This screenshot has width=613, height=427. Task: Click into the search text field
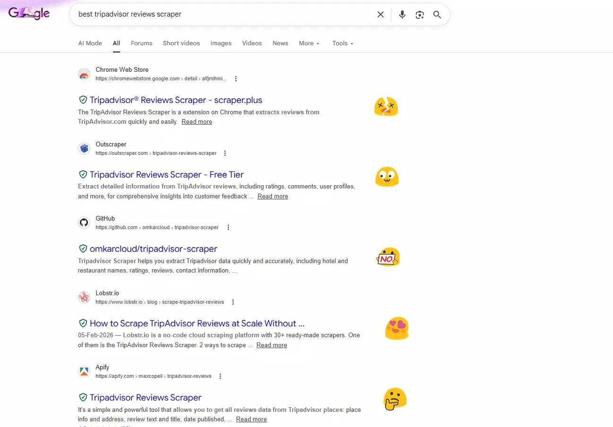coord(222,15)
